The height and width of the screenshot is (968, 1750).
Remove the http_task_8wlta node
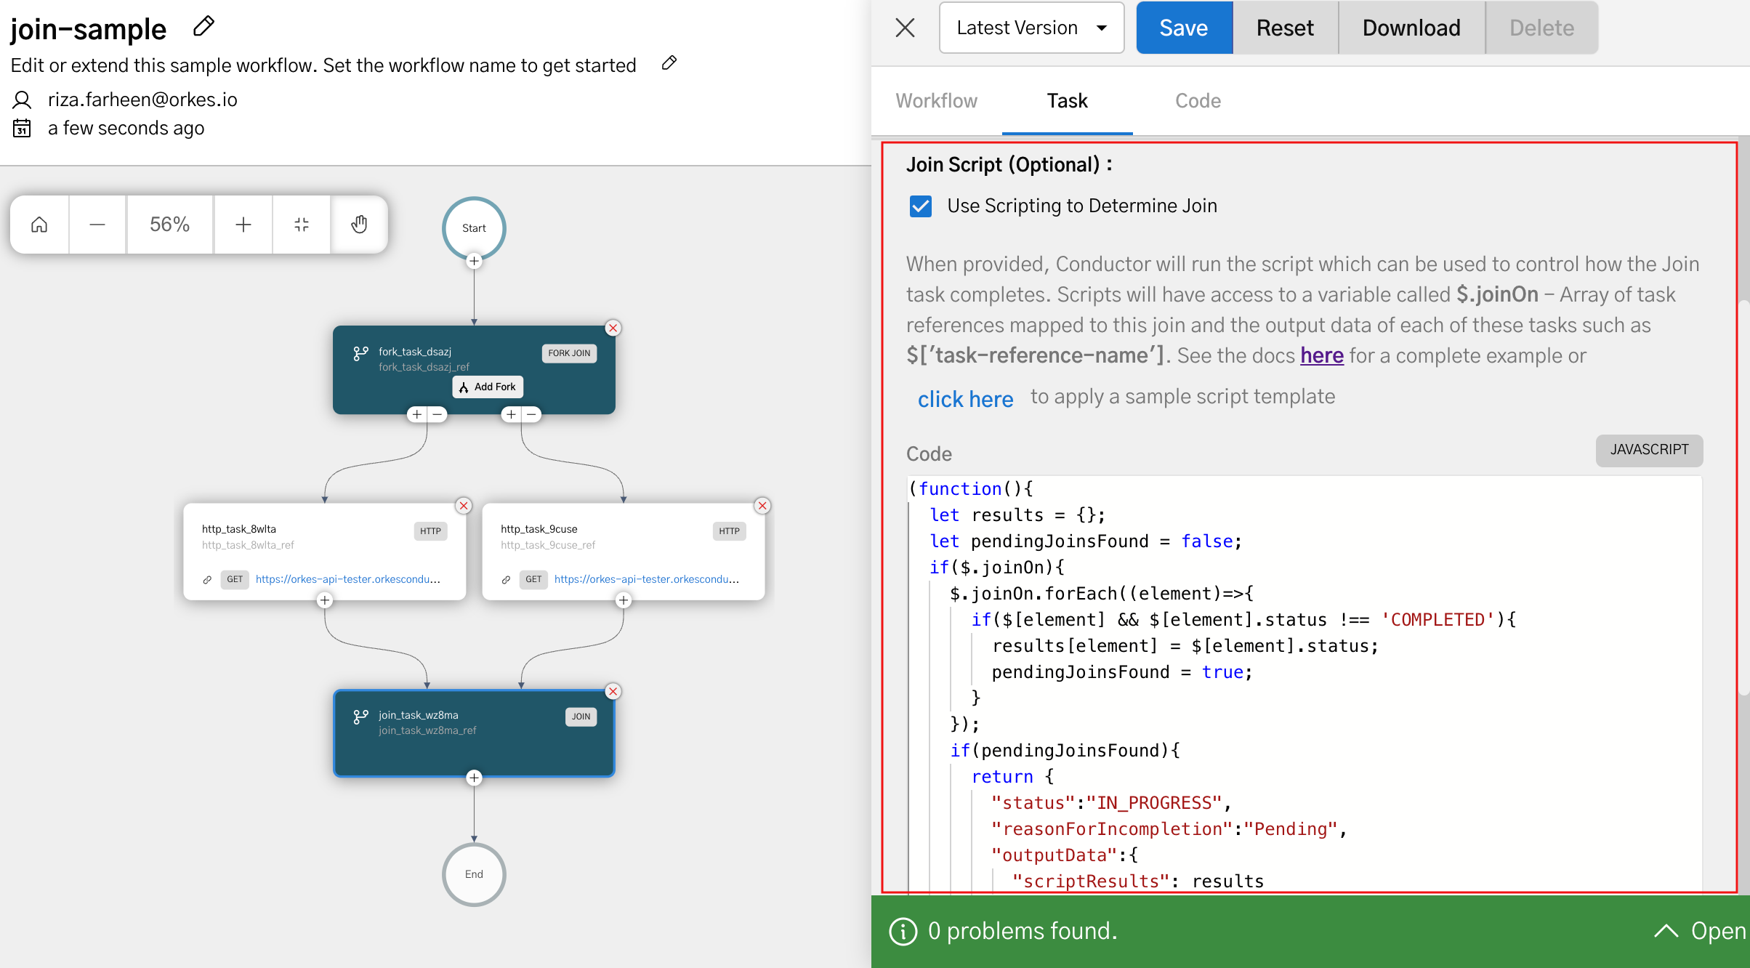[464, 506]
